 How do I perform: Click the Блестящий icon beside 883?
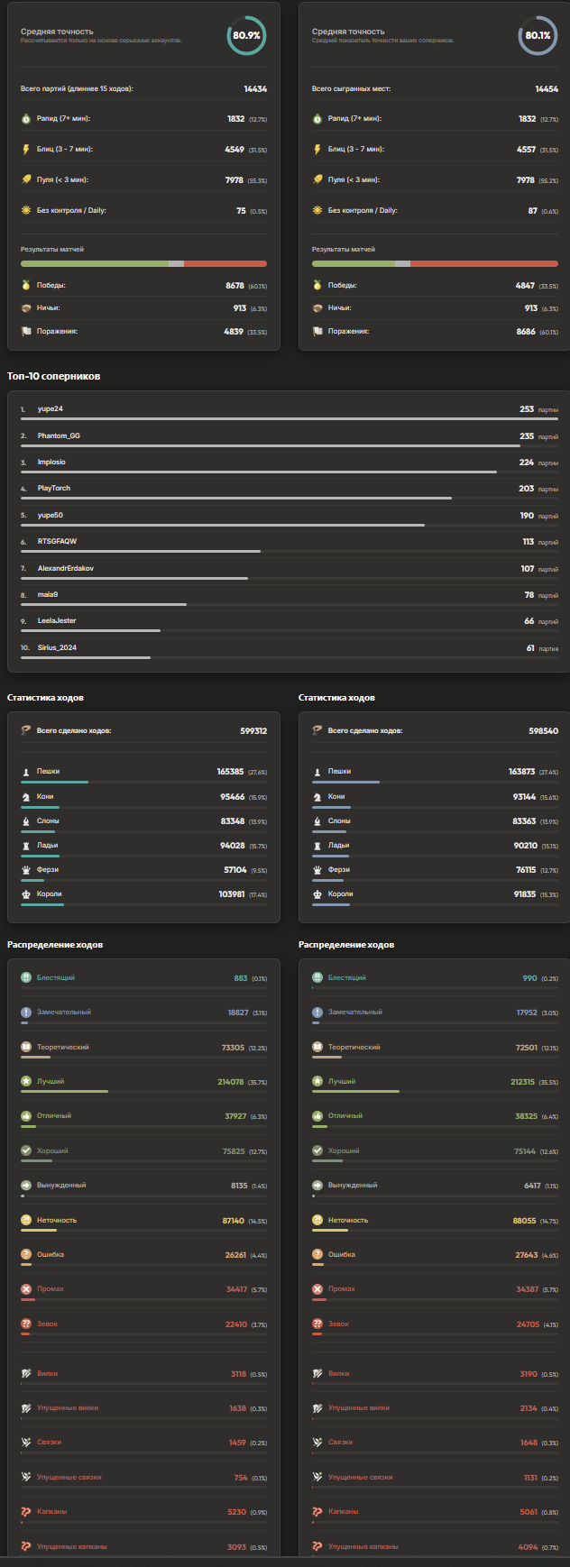26,977
